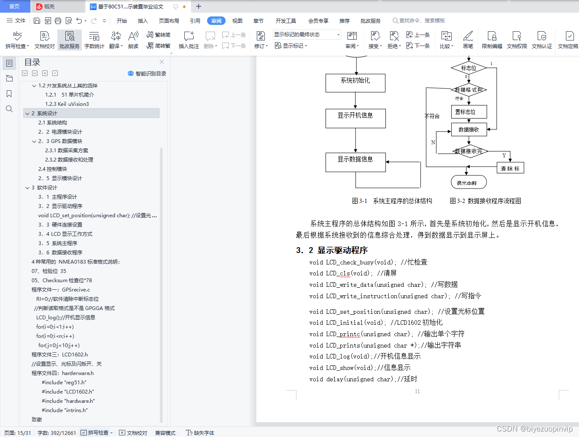The height and width of the screenshot is (437, 579).
Task: Open 文档定稿 finalize document
Action: (x=568, y=40)
